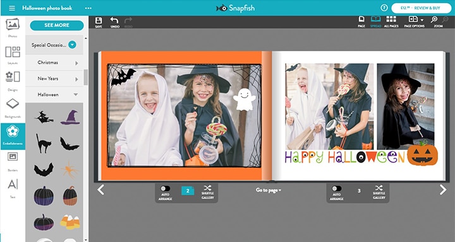Open the Backgrounds panel
This screenshot has width=455, height=242.
(13, 108)
